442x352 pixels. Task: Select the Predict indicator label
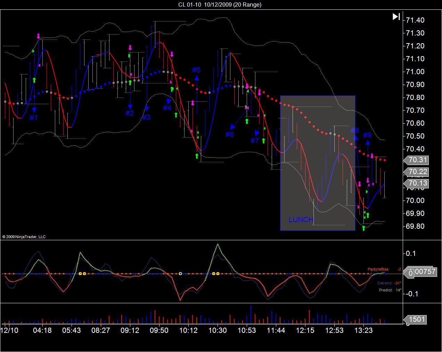coord(386,290)
